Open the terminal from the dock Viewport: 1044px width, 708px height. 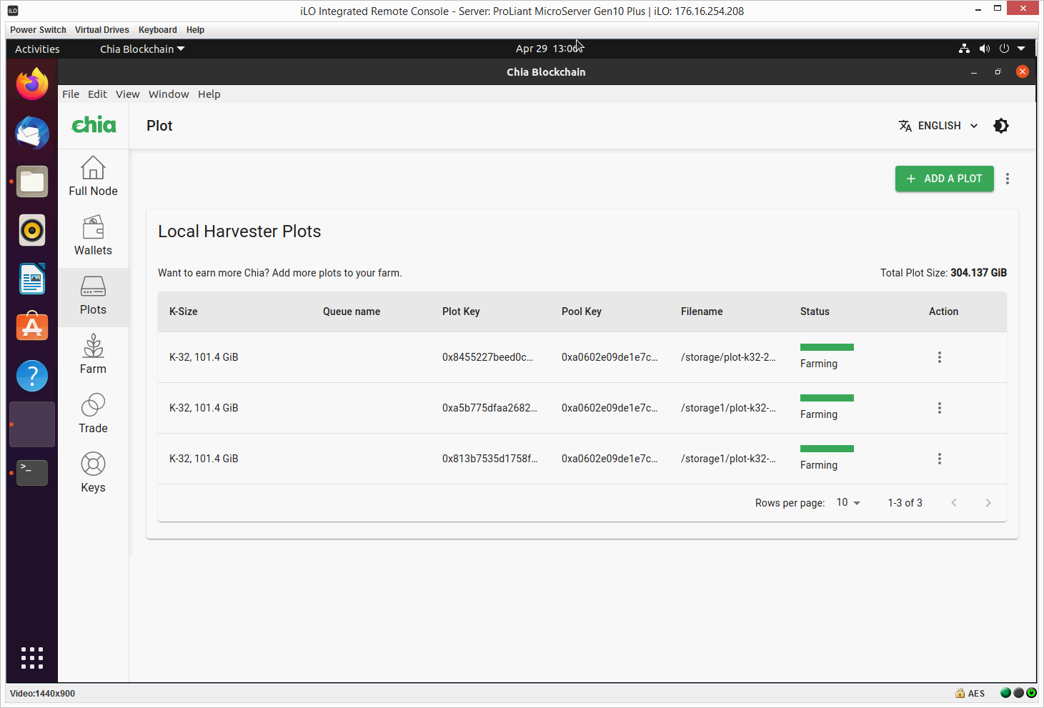coord(31,472)
